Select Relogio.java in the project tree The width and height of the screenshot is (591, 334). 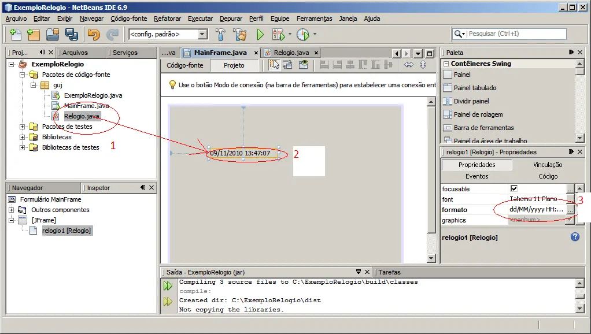click(x=82, y=116)
